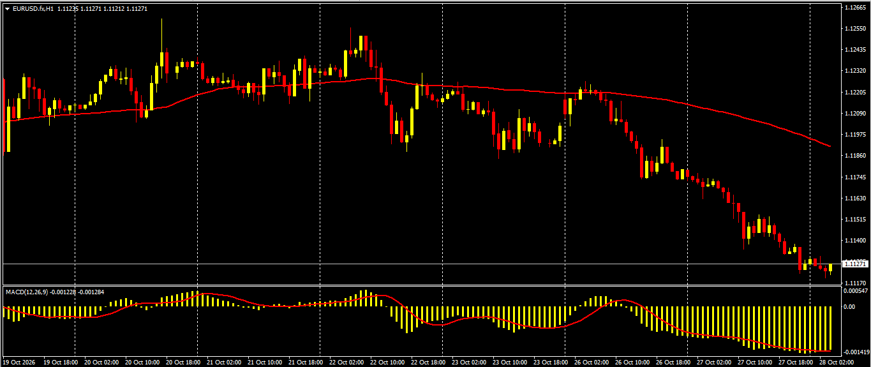Select the 26 Oct 18:00 time axis label
This screenshot has height=367, width=871.
[673, 362]
